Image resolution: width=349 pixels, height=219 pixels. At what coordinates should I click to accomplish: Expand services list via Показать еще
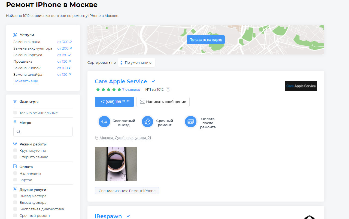[26, 81]
